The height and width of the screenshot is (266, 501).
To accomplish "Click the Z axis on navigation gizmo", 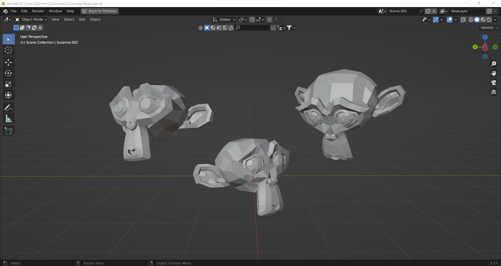I will point(485,37).
